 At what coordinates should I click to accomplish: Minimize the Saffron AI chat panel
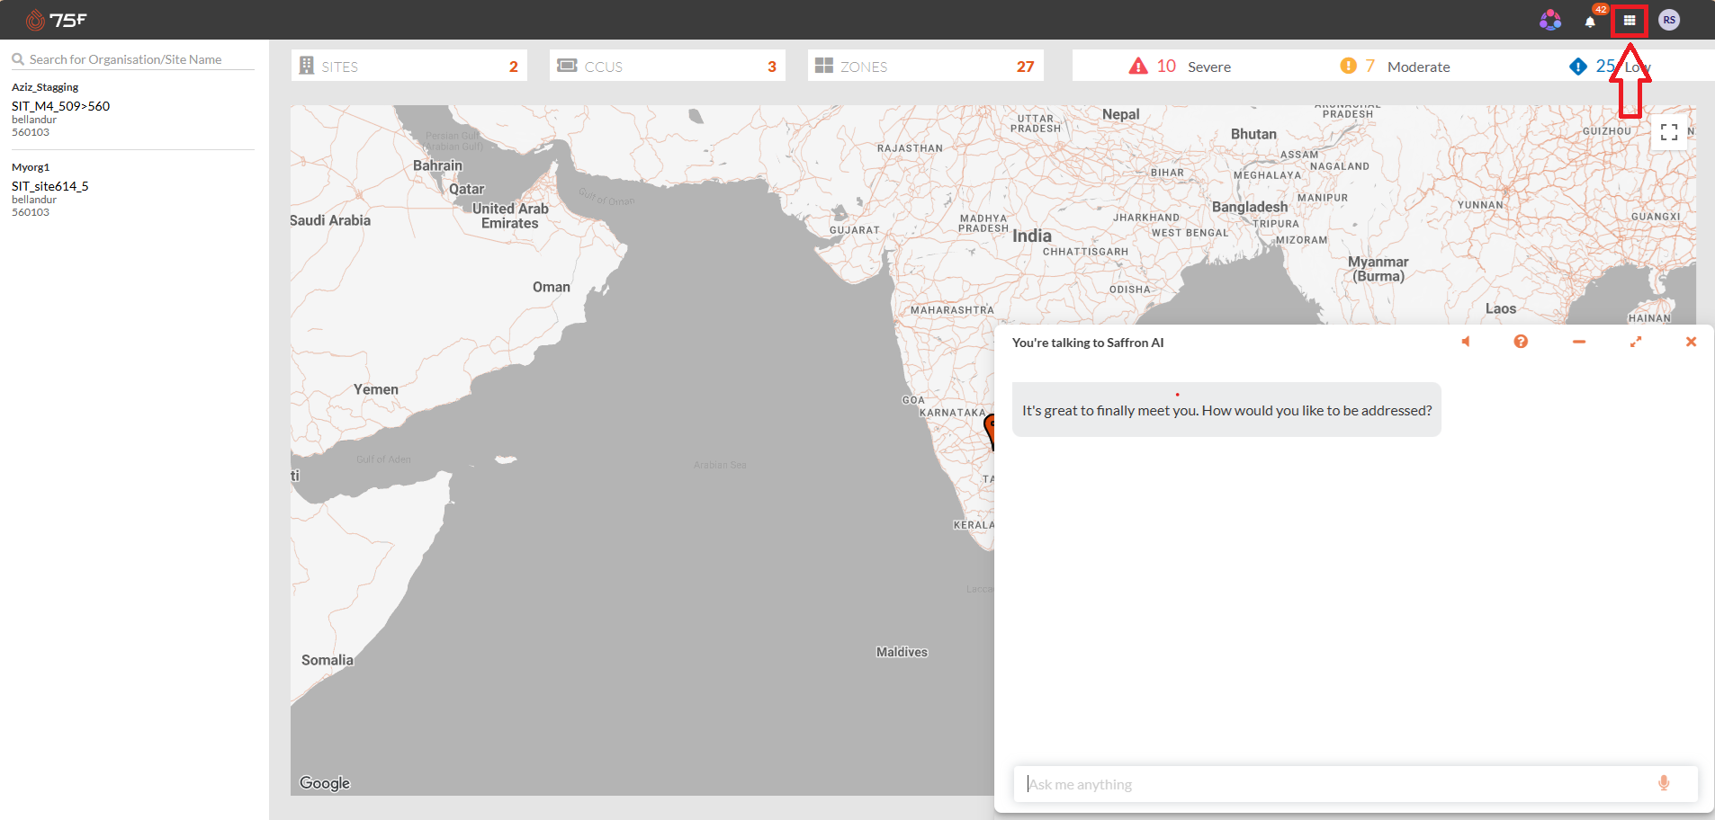1579,342
